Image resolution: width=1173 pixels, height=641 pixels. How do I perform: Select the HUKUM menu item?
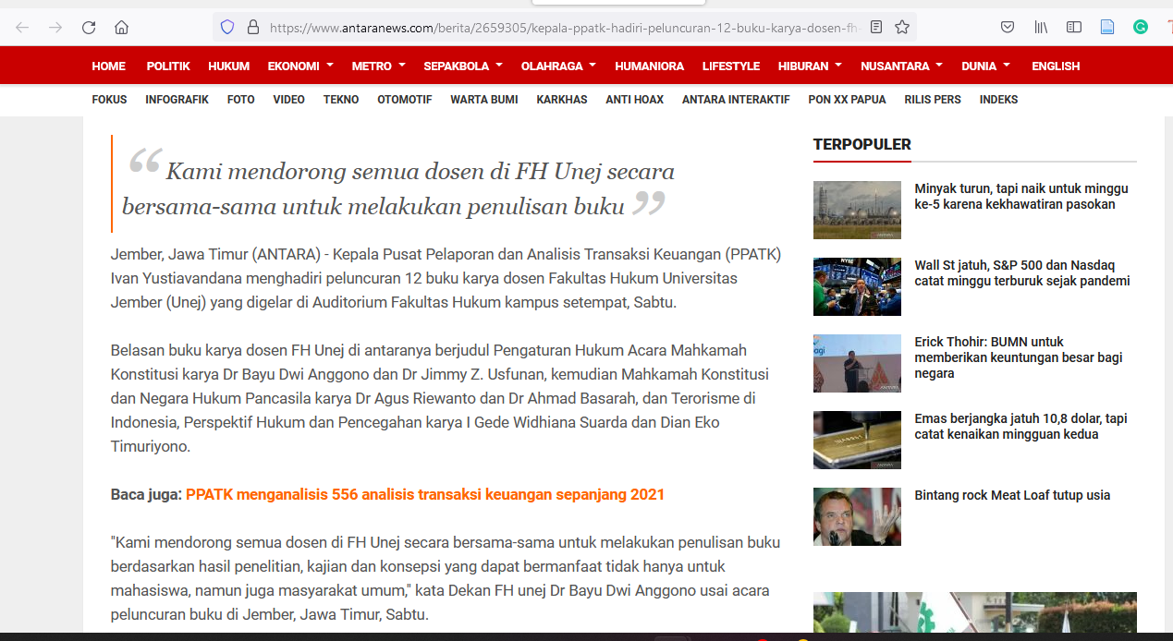(228, 66)
